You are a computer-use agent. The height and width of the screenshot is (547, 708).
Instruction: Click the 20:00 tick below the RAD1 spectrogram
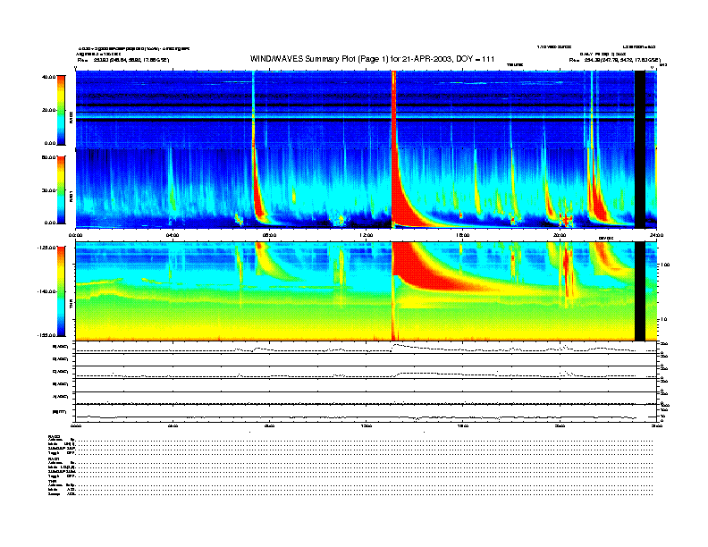560,235
